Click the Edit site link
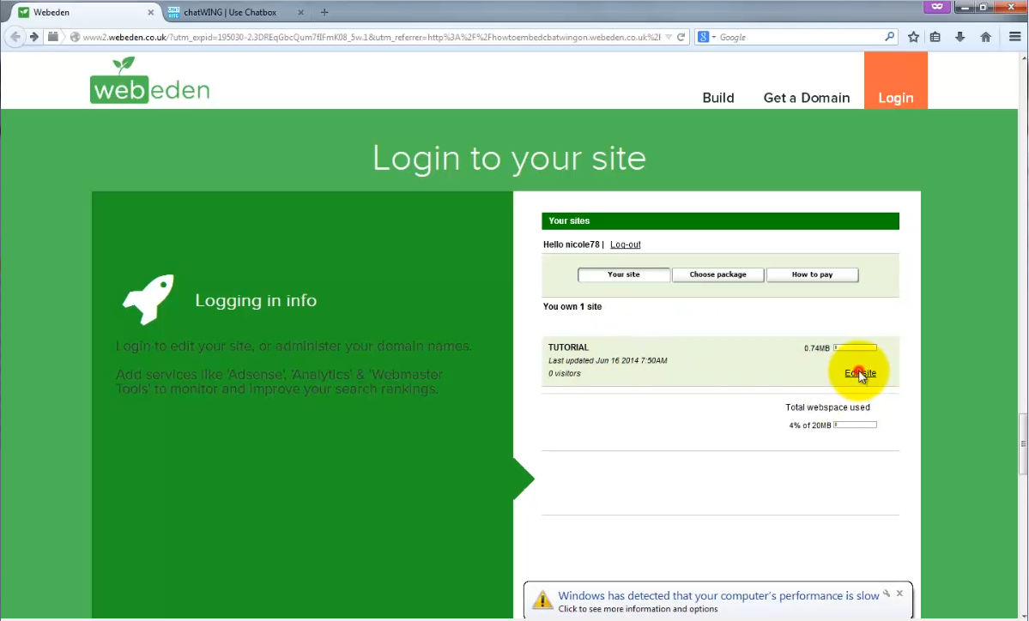Viewport: 1029px width, 621px height. pyautogui.click(x=860, y=373)
